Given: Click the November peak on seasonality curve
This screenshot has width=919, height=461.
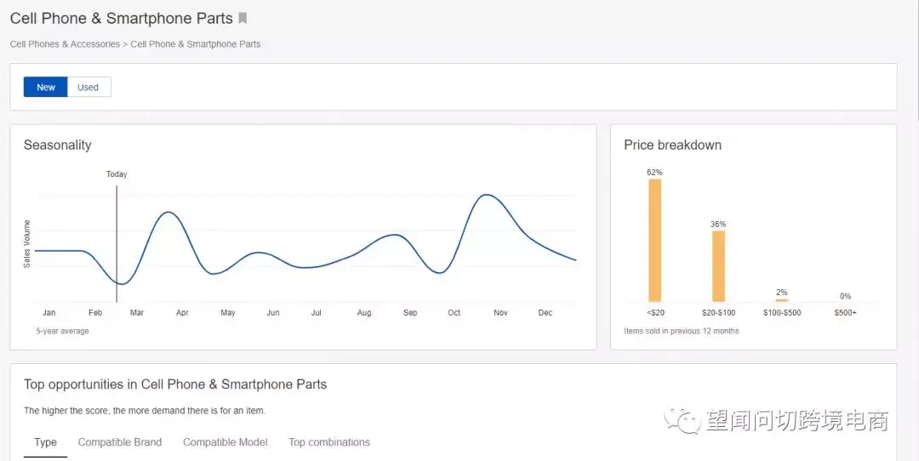Looking at the screenshot, I should [x=486, y=196].
